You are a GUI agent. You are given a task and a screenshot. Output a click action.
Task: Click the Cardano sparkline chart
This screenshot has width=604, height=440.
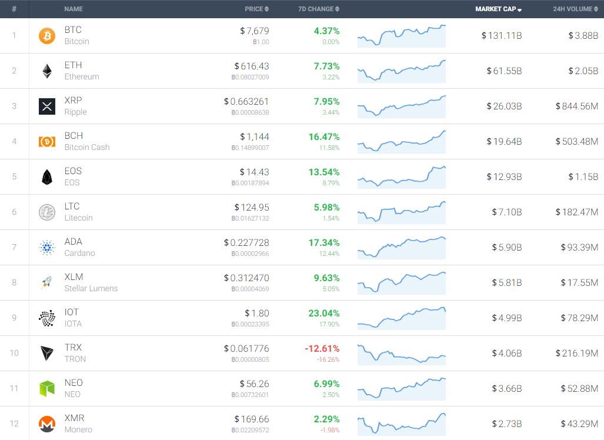coord(401,248)
